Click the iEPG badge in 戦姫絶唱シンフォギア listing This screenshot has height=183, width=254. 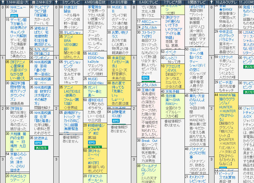[x=92, y=142]
